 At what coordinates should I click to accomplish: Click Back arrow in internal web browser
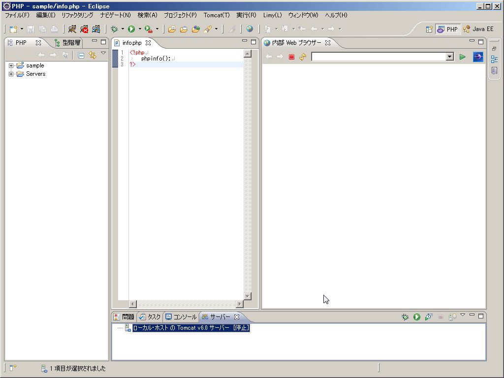[x=269, y=57]
